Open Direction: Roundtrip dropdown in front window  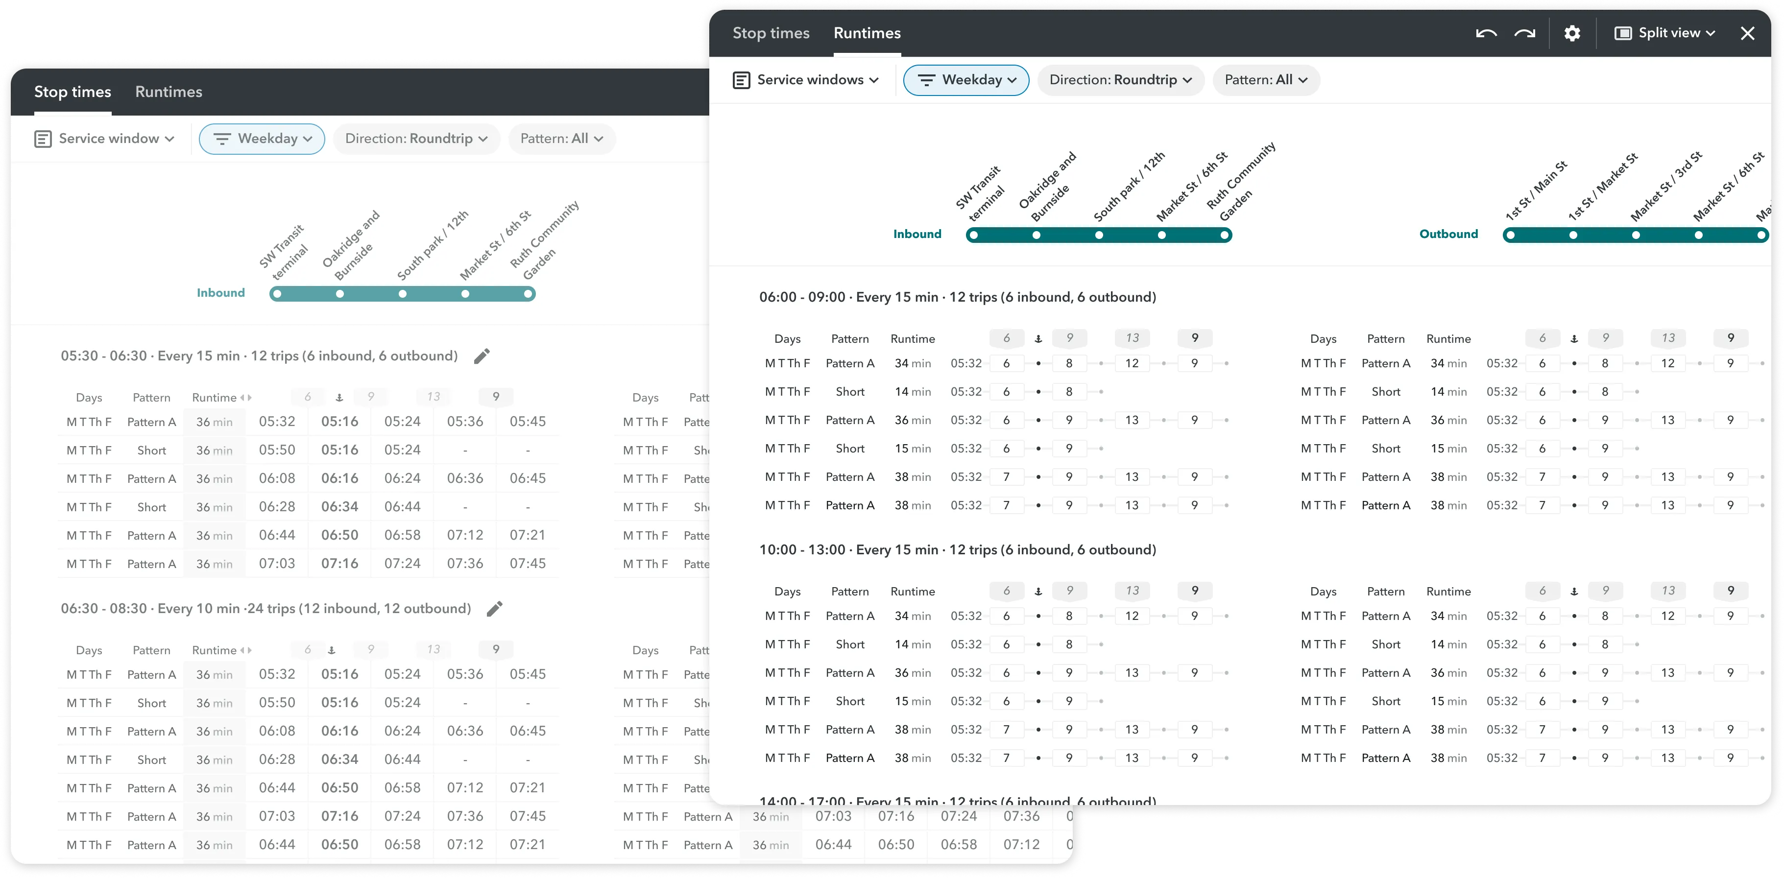(1121, 80)
